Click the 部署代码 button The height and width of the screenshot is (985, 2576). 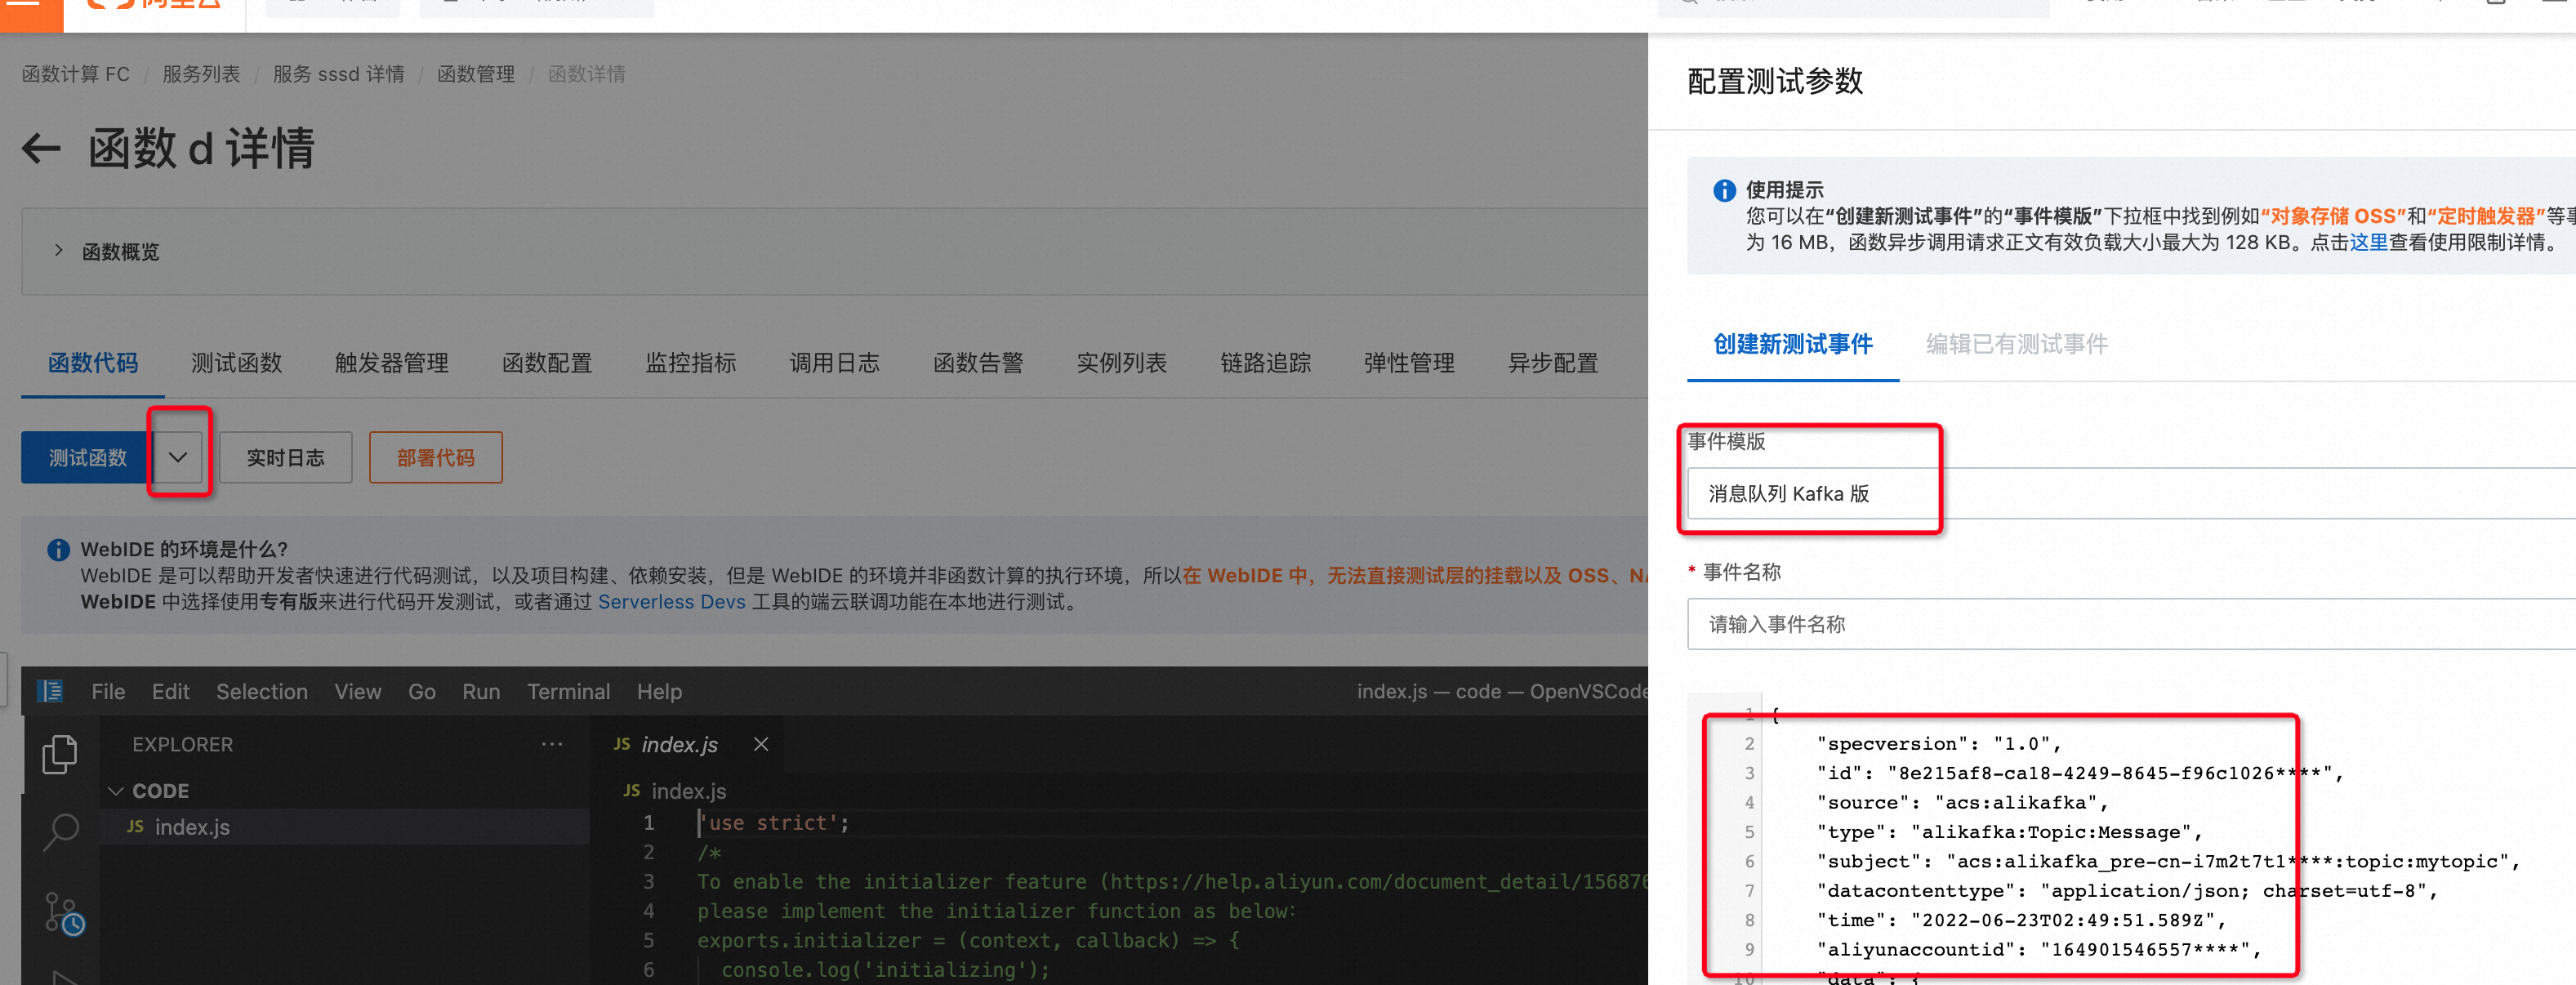click(x=436, y=457)
